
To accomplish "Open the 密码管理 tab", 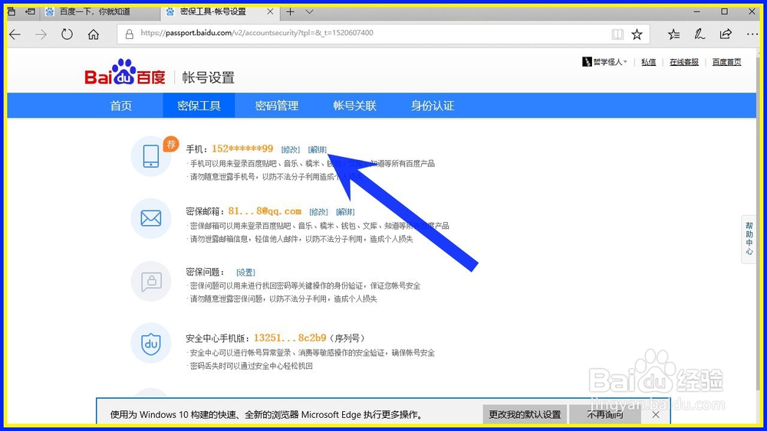I will click(x=277, y=106).
